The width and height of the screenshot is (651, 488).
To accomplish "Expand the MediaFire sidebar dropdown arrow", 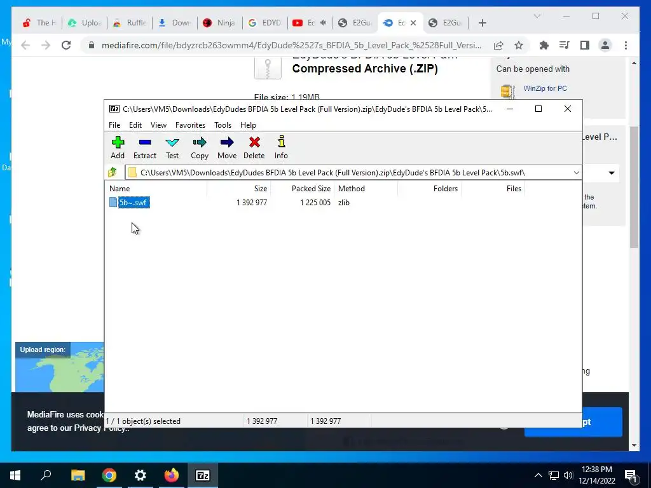I will [612, 173].
